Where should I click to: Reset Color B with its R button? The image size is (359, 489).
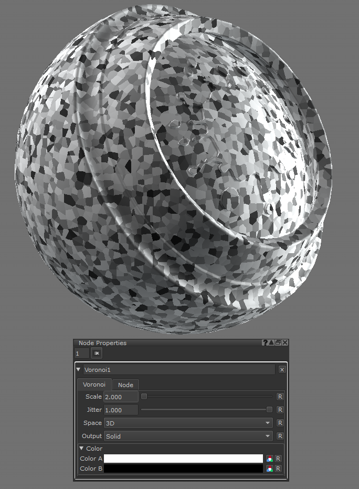click(279, 469)
